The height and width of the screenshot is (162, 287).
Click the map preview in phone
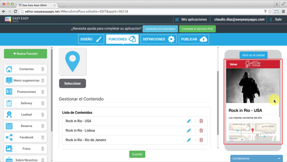click(x=253, y=132)
